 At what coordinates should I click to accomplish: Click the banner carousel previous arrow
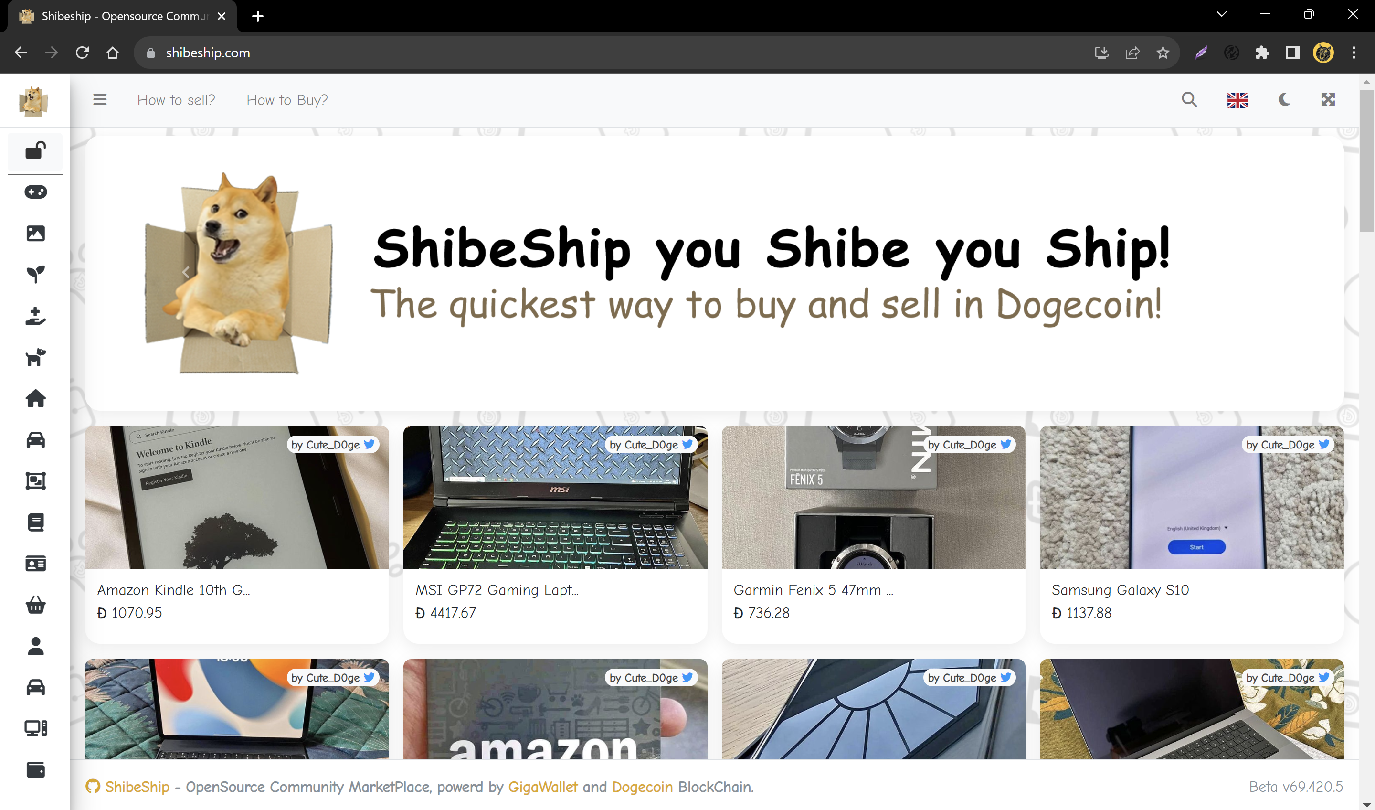tap(186, 272)
